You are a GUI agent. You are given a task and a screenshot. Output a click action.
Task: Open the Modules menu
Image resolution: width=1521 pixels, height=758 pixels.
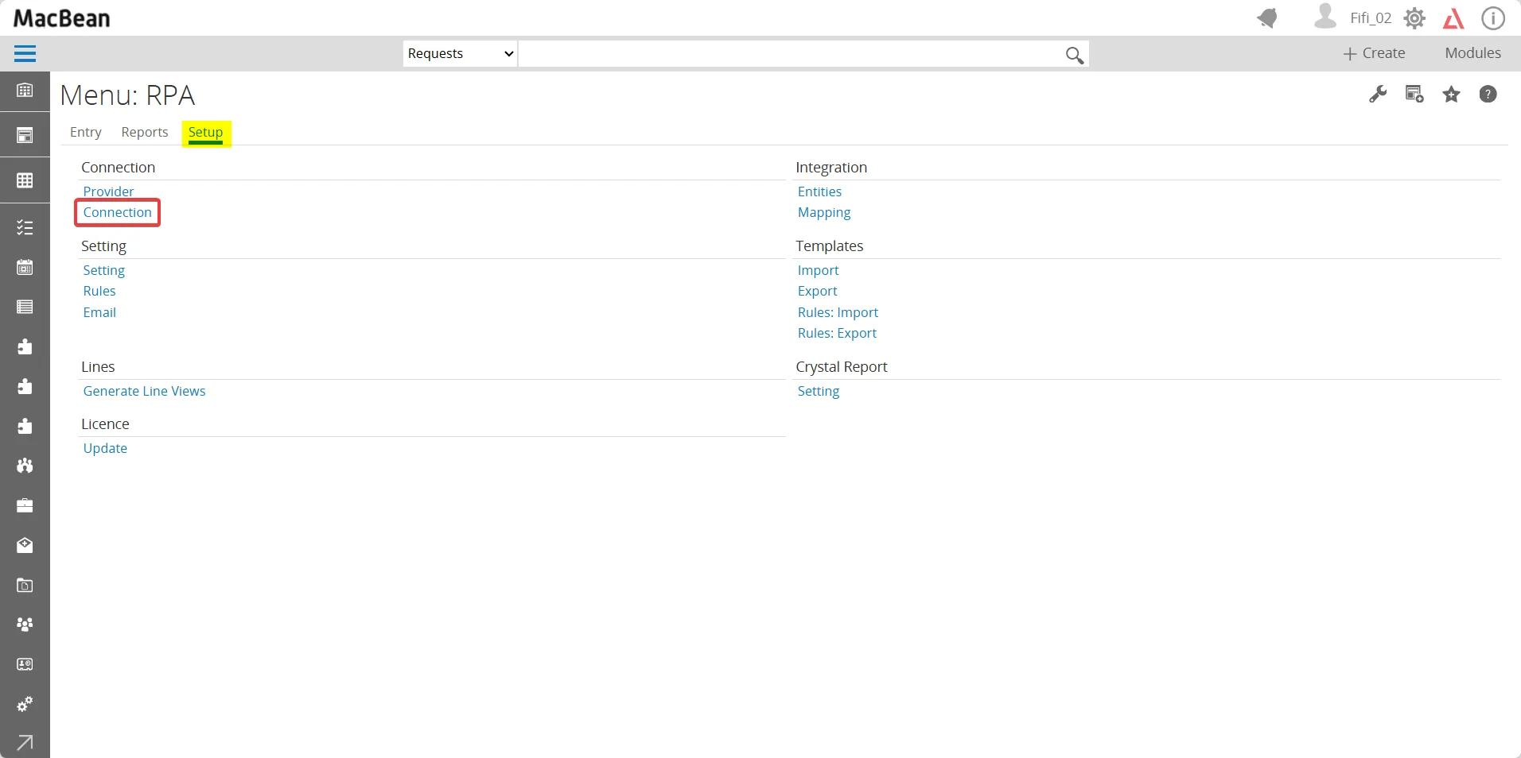click(x=1472, y=53)
